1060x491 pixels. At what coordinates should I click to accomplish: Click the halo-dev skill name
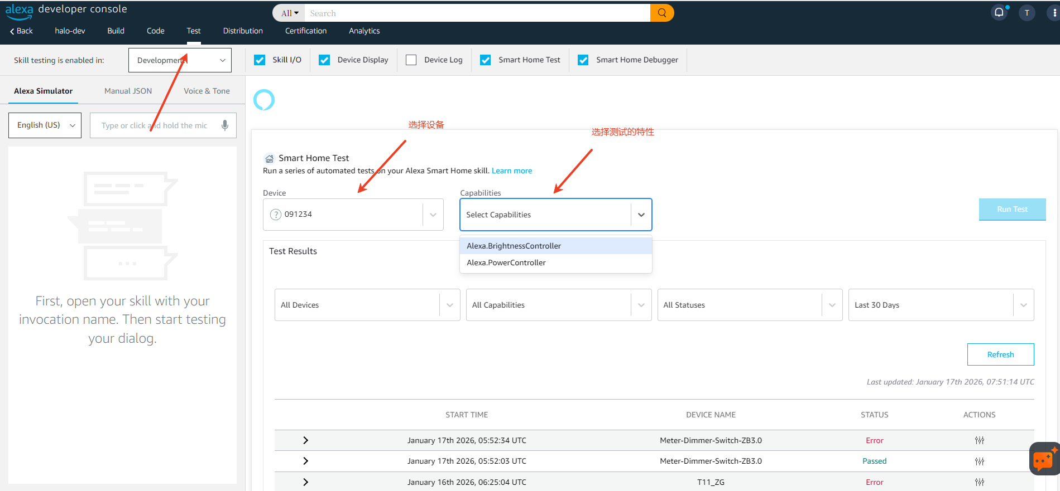pos(70,31)
